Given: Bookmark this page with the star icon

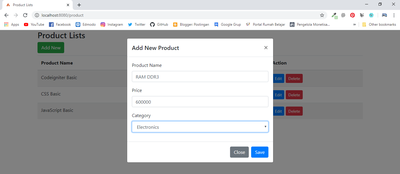Looking at the screenshot, I should tap(322, 15).
